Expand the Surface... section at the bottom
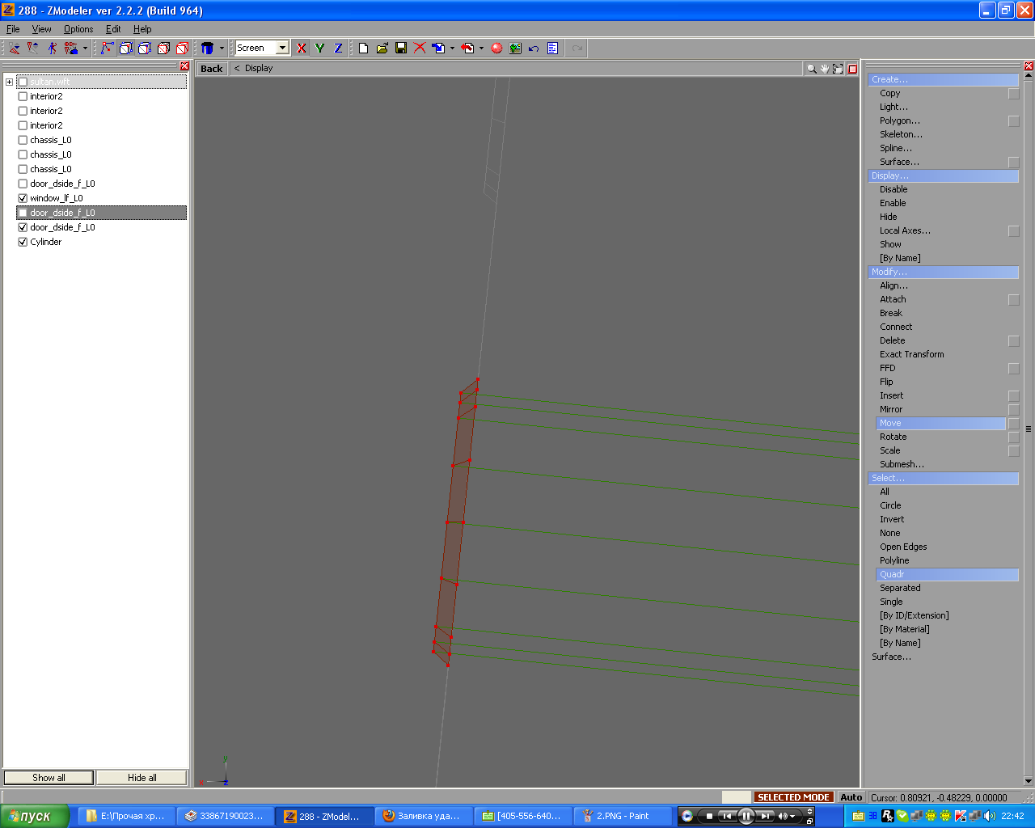The height and width of the screenshot is (828, 1035). (x=891, y=657)
